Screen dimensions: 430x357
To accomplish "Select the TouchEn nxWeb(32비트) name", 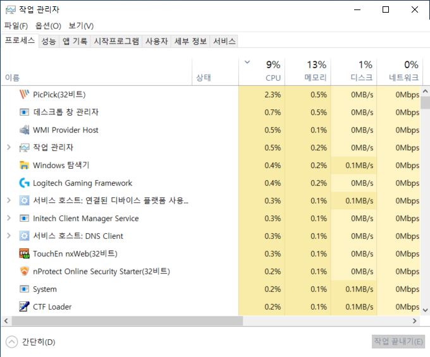I will (x=75, y=254).
